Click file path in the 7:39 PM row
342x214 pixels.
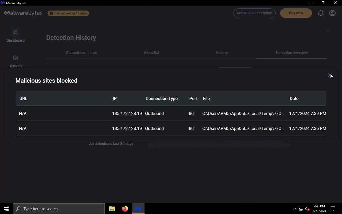(243, 113)
